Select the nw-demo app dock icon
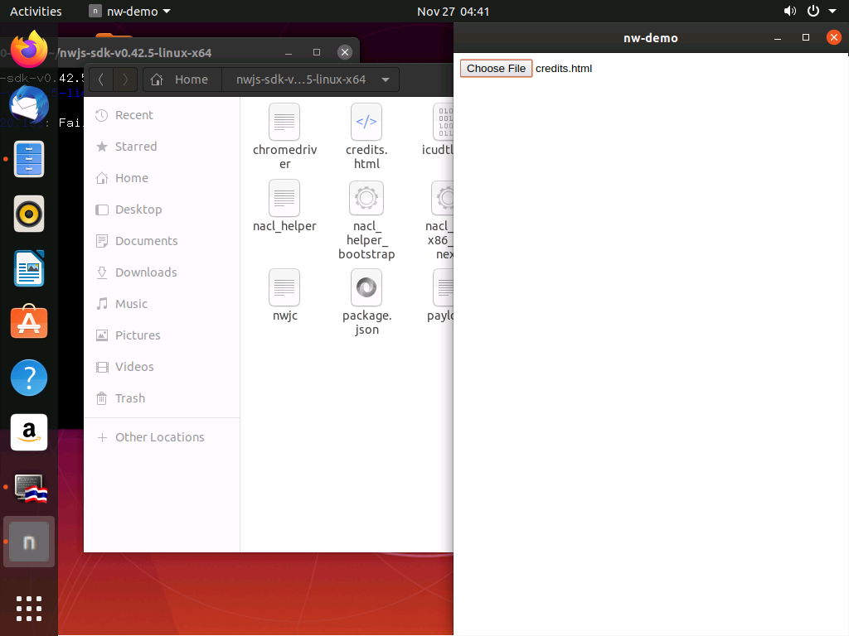The height and width of the screenshot is (636, 849). point(29,542)
